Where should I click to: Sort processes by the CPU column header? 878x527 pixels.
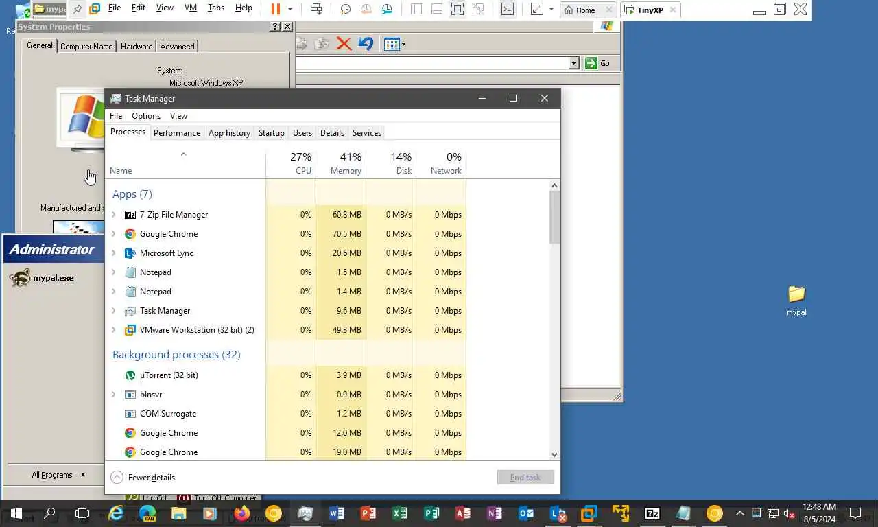(291, 163)
